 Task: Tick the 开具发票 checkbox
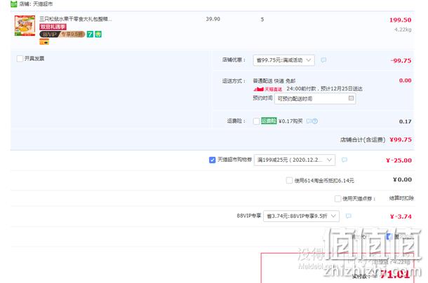coord(20,59)
